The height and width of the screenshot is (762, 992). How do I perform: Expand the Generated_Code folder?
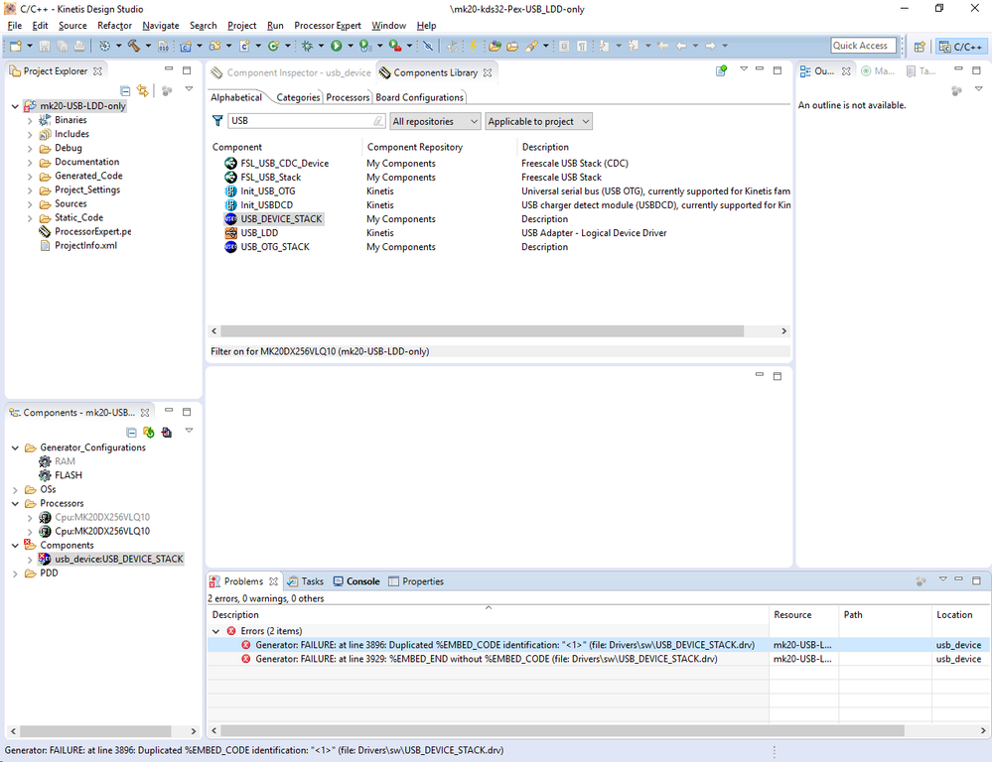(30, 177)
